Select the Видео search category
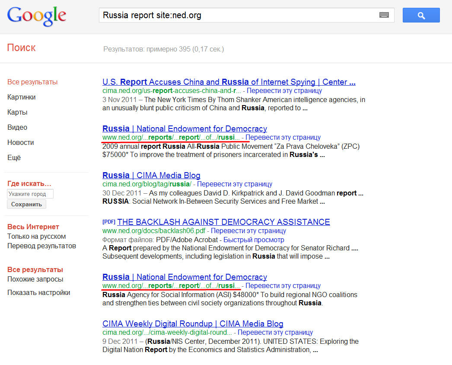The height and width of the screenshot is (365, 452). click(x=17, y=127)
